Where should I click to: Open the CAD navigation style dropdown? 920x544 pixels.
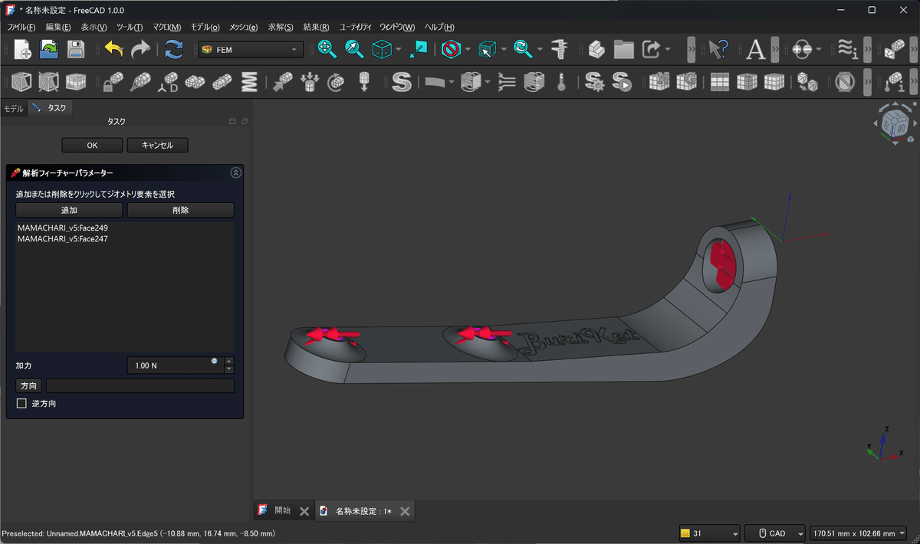click(x=775, y=533)
